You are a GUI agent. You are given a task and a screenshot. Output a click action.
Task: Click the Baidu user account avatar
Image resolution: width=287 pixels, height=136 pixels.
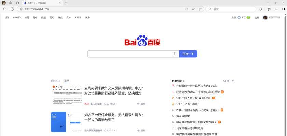(265, 17)
